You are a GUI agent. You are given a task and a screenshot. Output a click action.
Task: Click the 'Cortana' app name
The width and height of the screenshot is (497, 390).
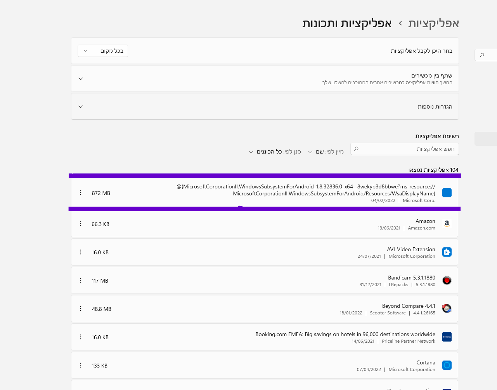click(426, 362)
